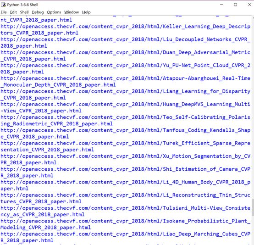The image size is (254, 245).
Task: Click the tures_CVPR_2018_paper.html line
Action: [41, 201]
